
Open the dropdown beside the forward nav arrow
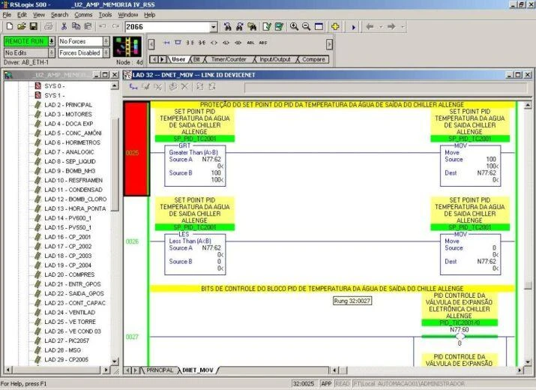pyautogui.click(x=403, y=27)
